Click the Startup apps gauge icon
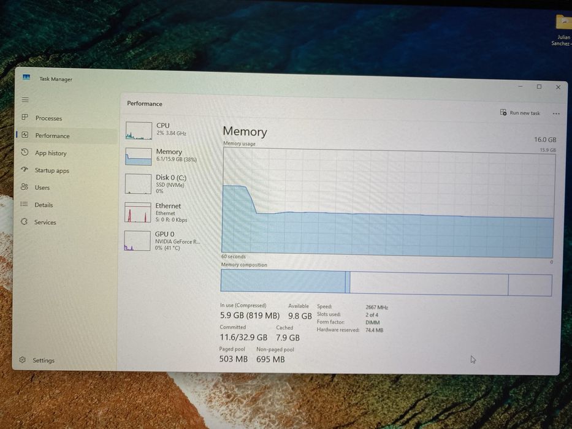 pos(25,169)
